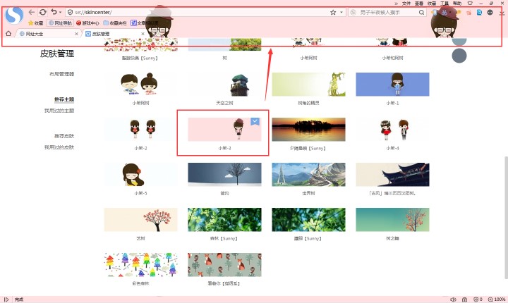Open 我用过的主题 in the sidebar

click(59, 111)
